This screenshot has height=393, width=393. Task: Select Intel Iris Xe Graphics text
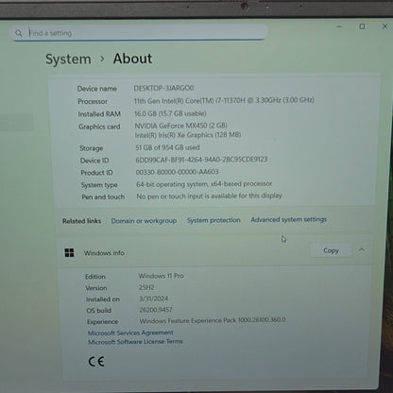(188, 135)
